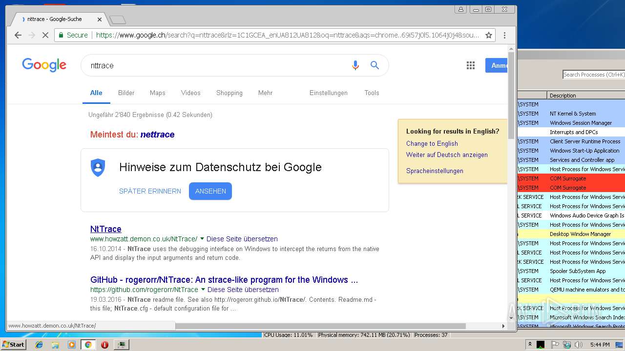Image resolution: width=625 pixels, height=351 pixels.
Task: Select the Client Server Runtime Process row
Action: tap(571, 141)
